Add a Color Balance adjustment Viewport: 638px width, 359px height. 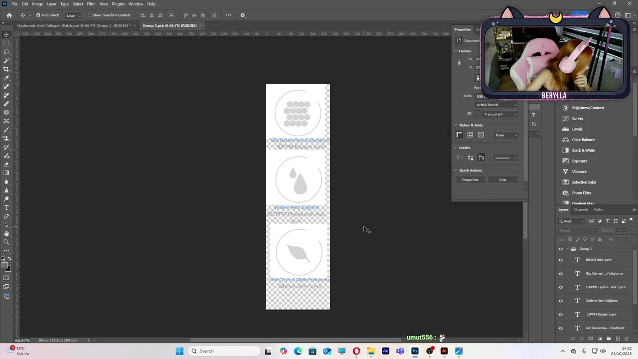click(583, 140)
